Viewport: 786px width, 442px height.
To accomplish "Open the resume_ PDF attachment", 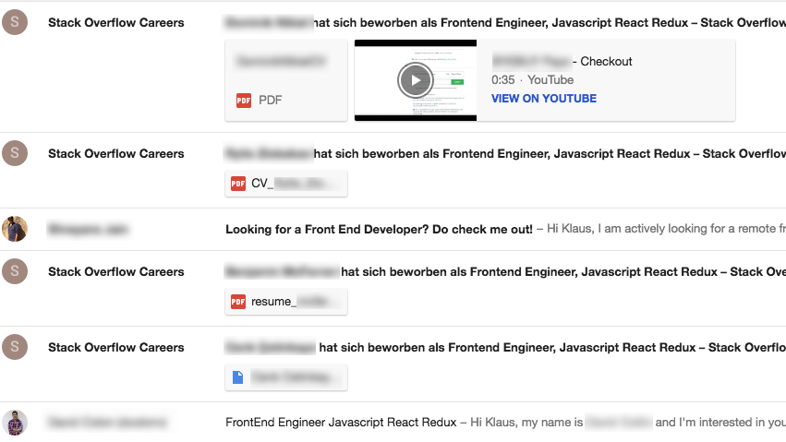I will pyautogui.click(x=286, y=302).
